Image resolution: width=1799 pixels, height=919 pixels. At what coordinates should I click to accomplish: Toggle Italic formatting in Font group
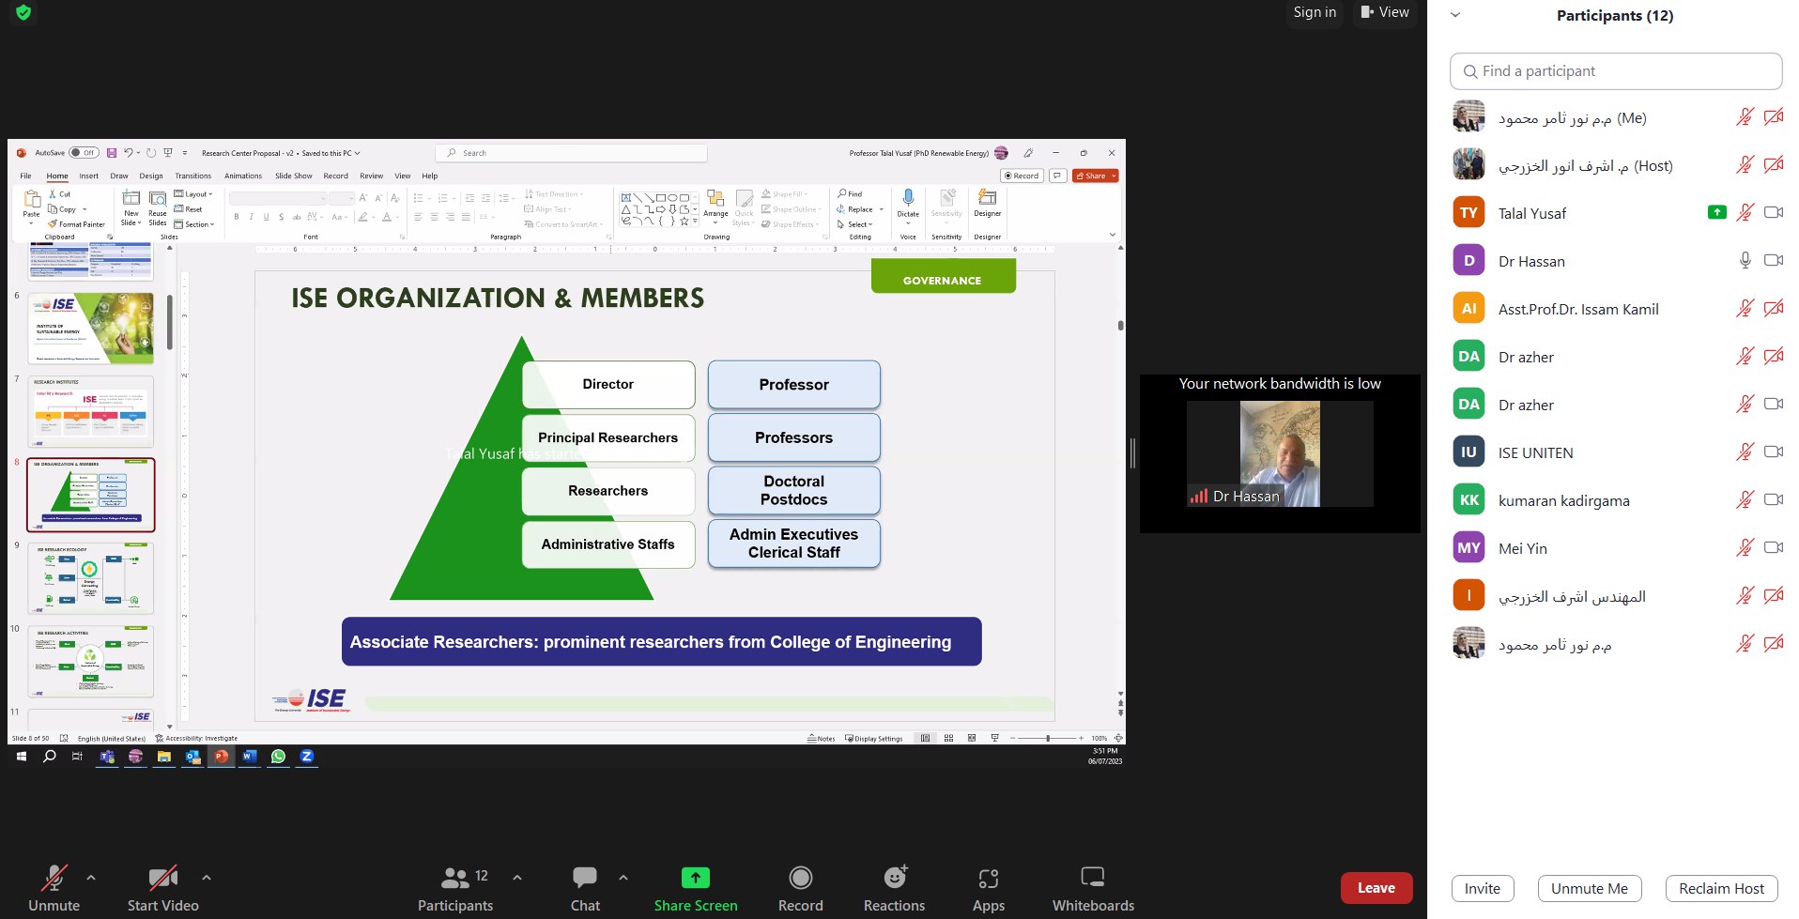(x=252, y=217)
